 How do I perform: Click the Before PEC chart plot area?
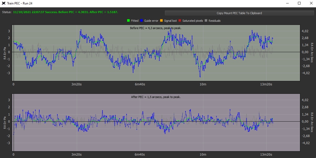coord(156,53)
